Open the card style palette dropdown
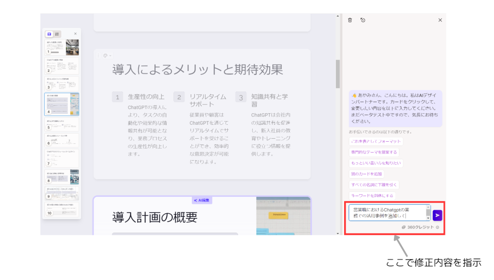The height and width of the screenshot is (280, 494). (x=107, y=56)
